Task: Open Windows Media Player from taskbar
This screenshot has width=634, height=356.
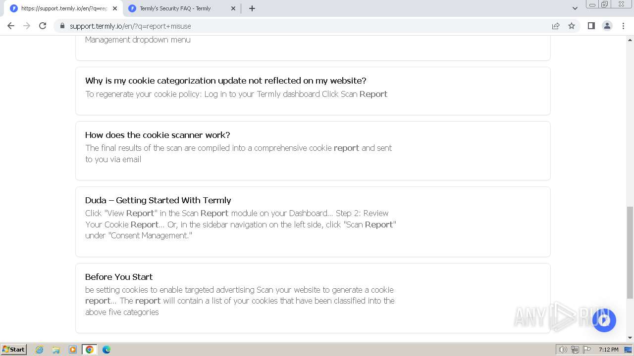Action: click(73, 350)
